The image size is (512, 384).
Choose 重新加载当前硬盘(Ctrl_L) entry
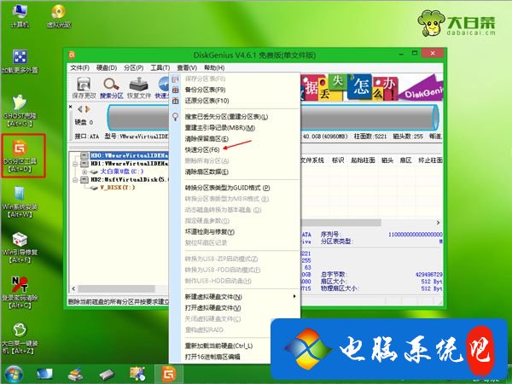tap(218, 346)
